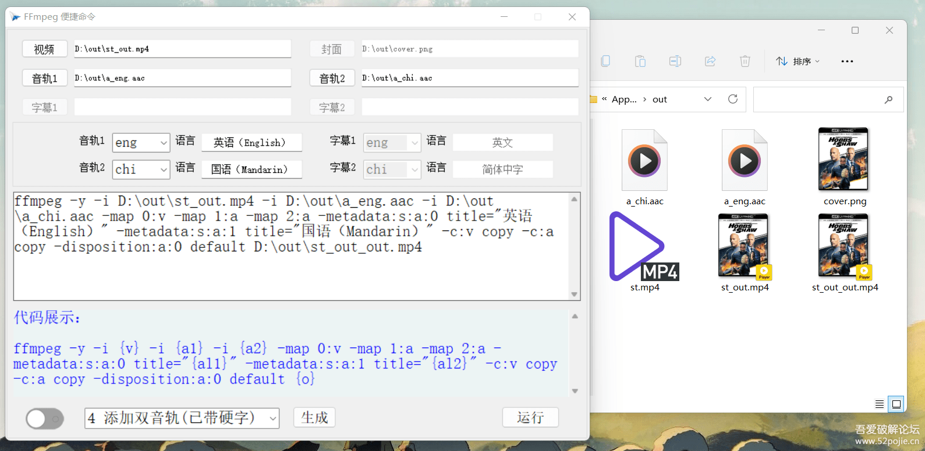Close the FFmpeg 便捷命令 window
925x451 pixels.
point(572,17)
